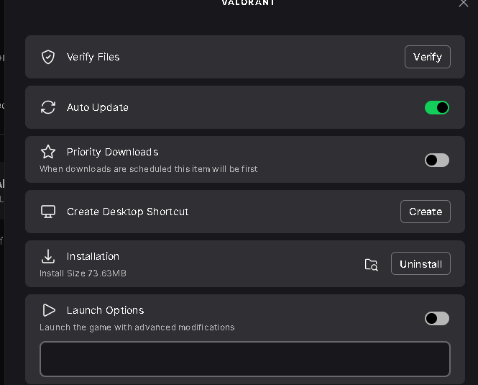478x385 pixels.
Task: Click the VALORANT dialog title
Action: click(248, 3)
